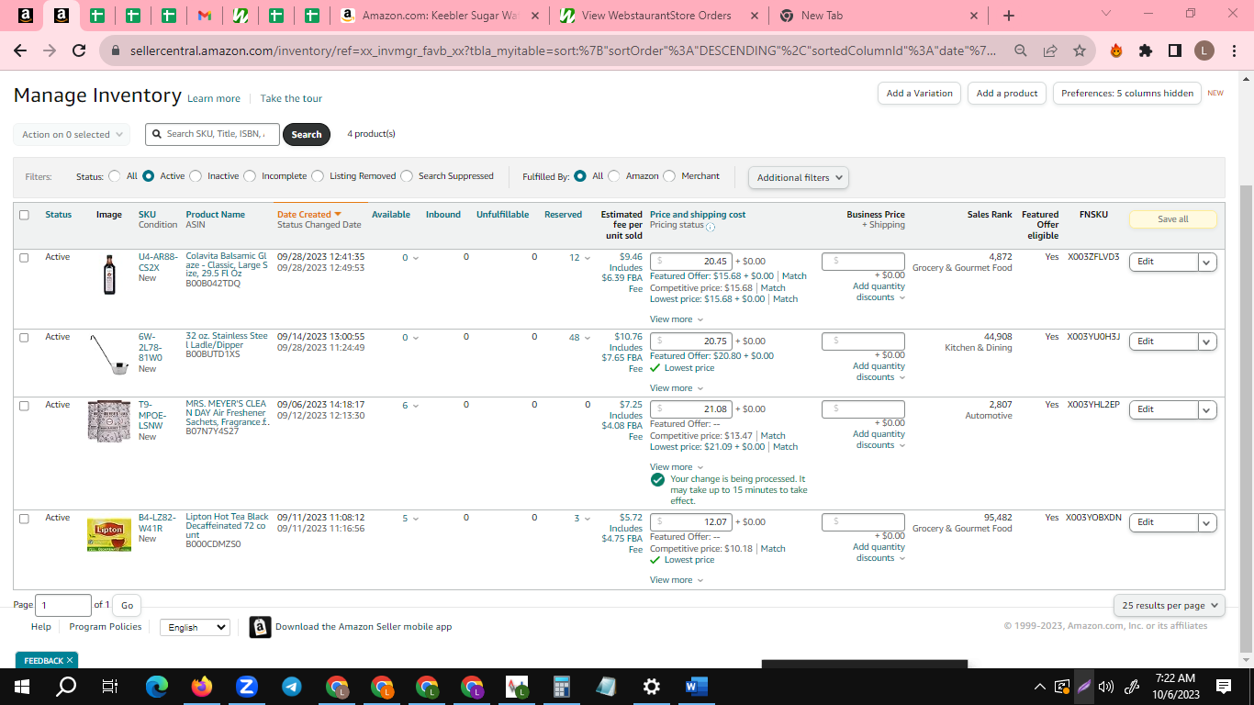Click the Add a product button

tap(1007, 93)
